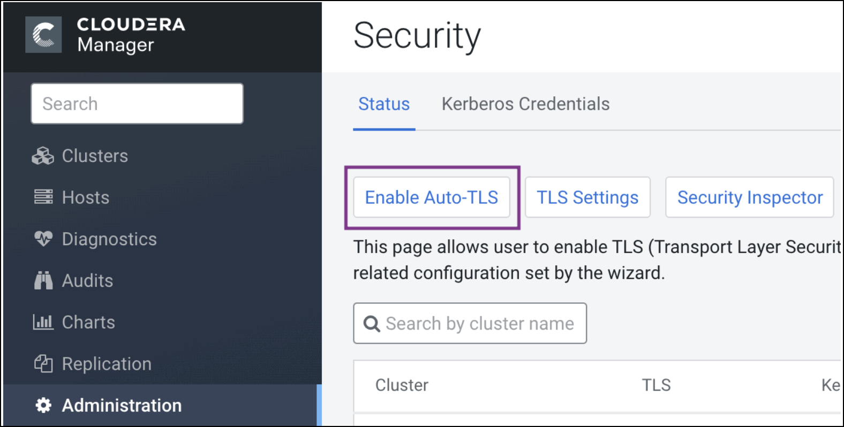Screen dimensions: 844x427
Task: Click the Audits binoculars icon
Action: 43,280
